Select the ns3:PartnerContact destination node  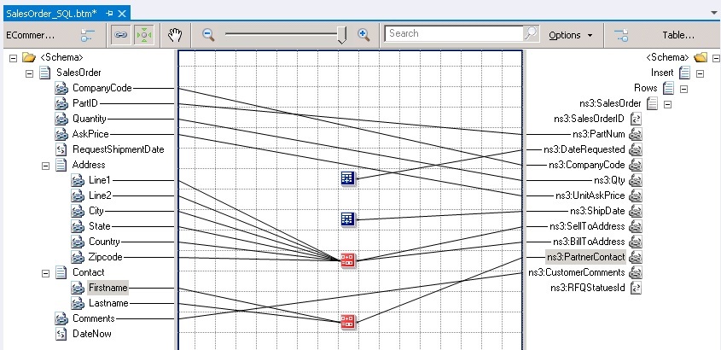pos(586,257)
